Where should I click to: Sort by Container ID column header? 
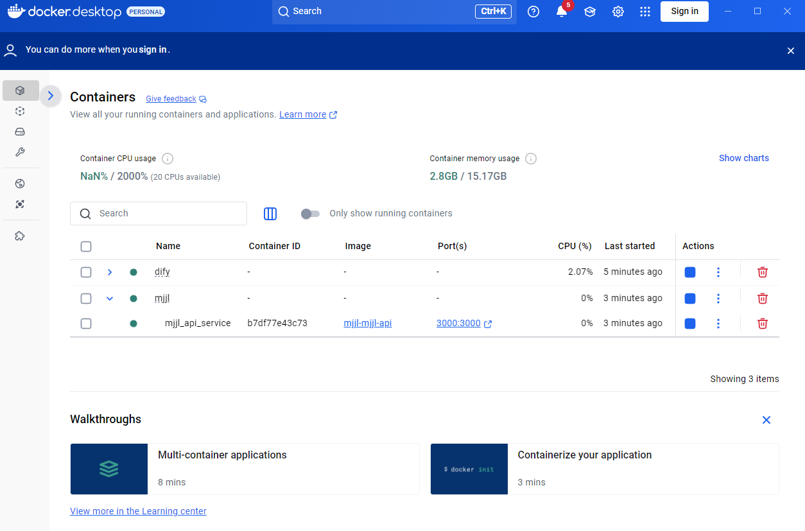point(274,246)
